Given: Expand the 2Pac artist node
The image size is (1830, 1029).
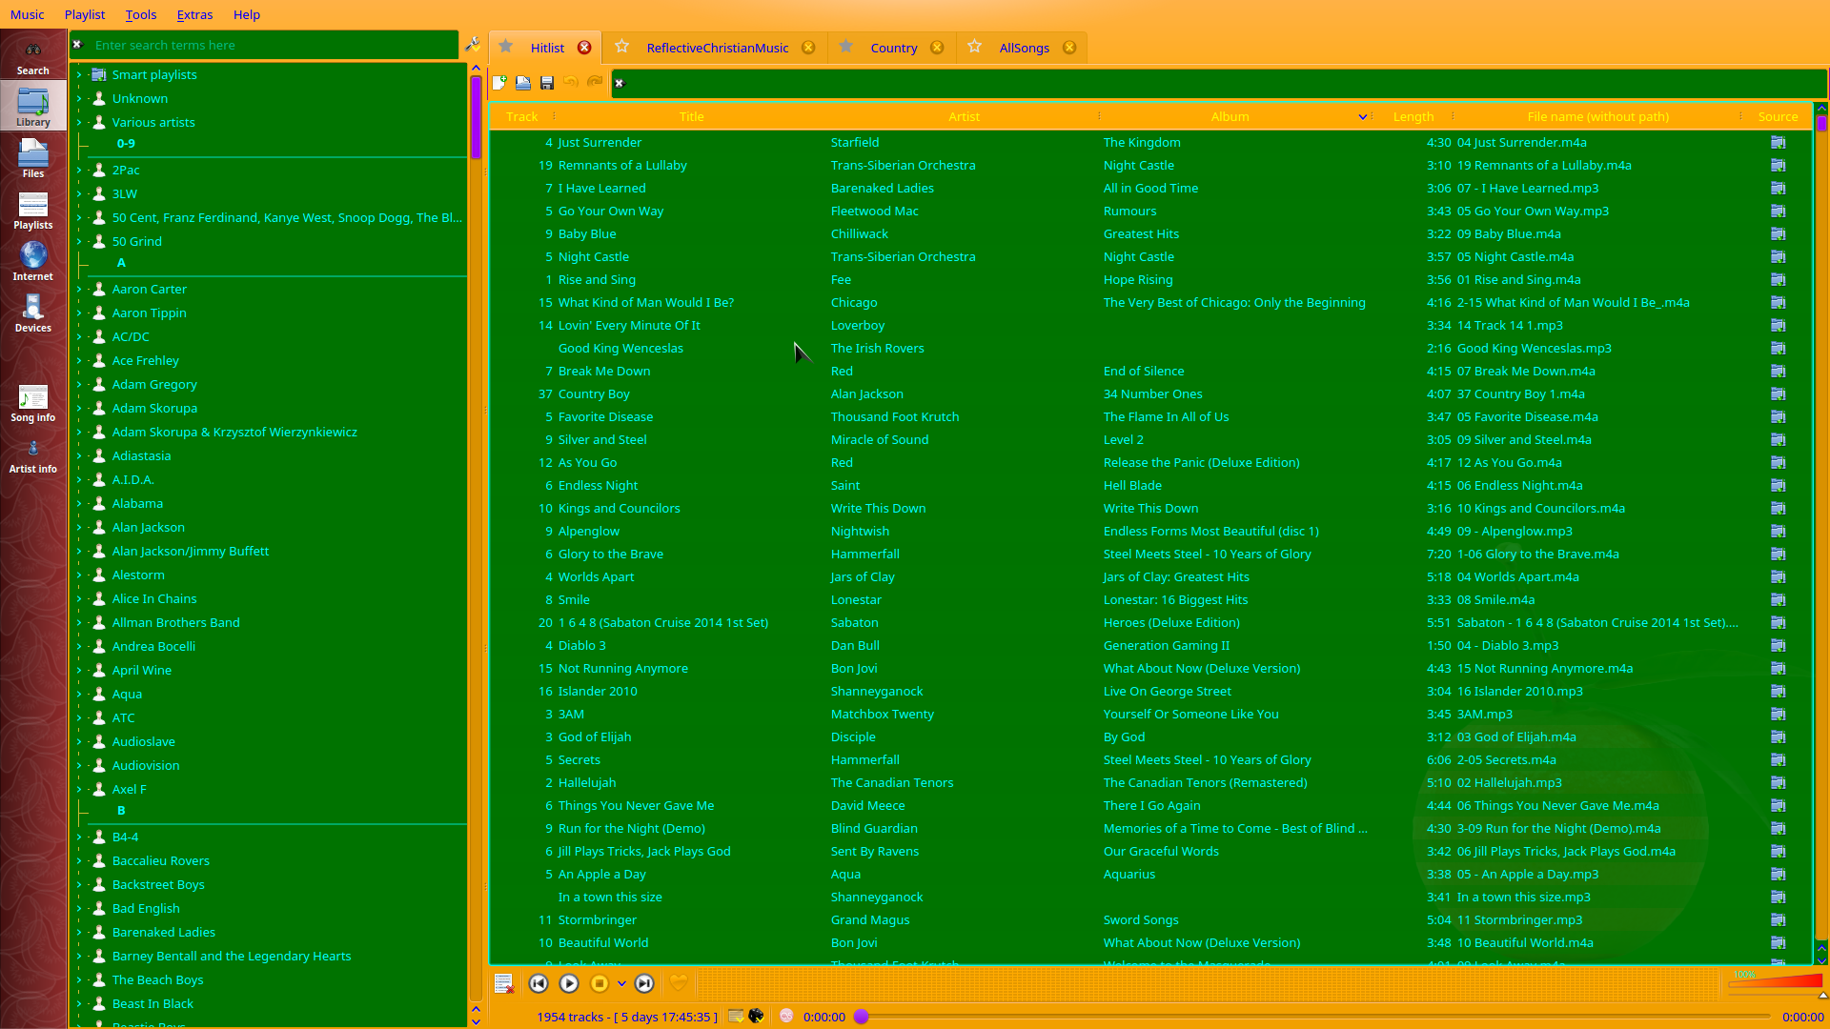Looking at the screenshot, I should pyautogui.click(x=79, y=170).
